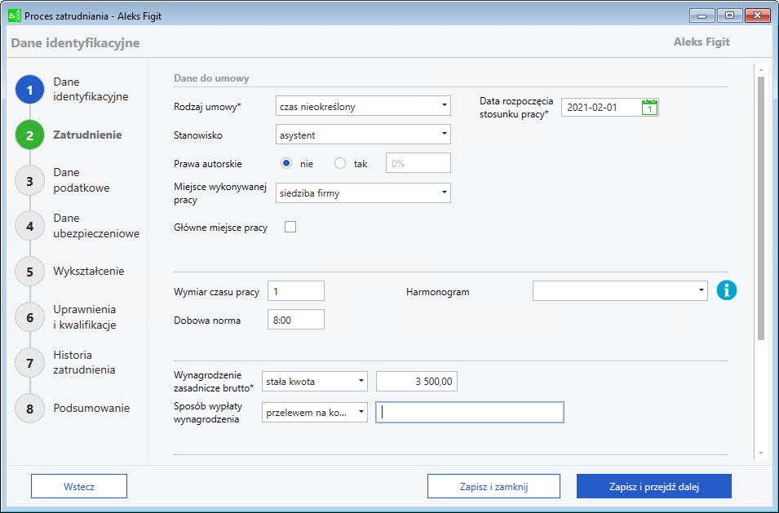Go to step 1 circle icon

pos(29,90)
